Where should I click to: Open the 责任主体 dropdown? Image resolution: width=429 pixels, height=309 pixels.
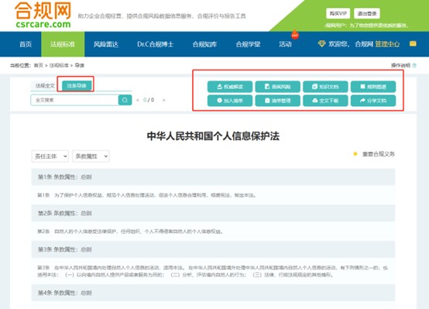pos(50,156)
